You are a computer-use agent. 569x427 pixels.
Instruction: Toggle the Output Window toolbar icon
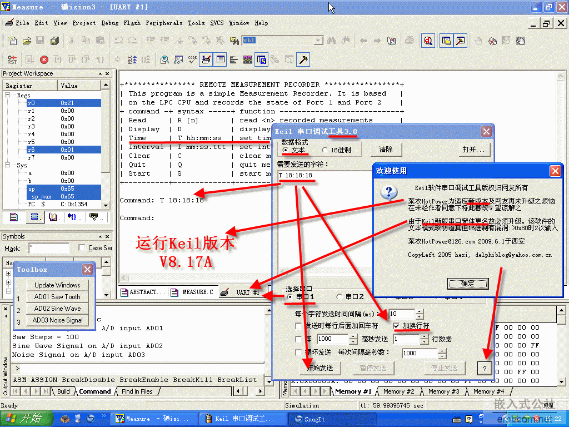(460, 41)
